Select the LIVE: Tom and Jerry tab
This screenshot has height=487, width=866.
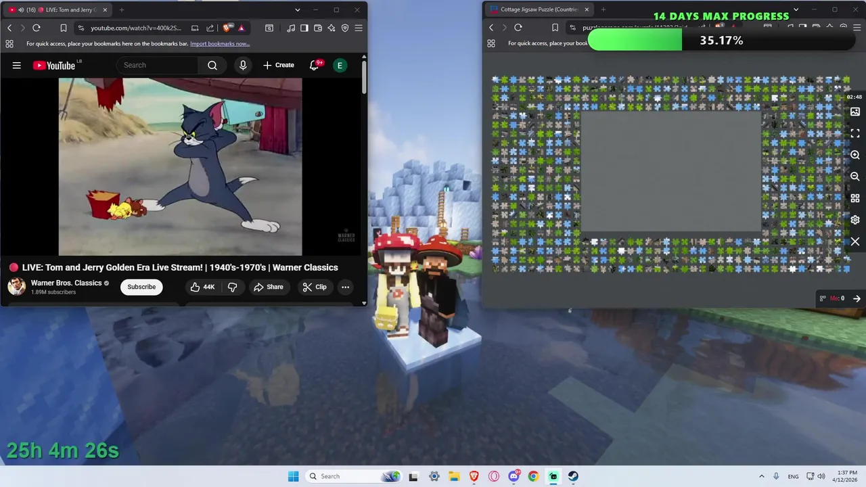pyautogui.click(x=58, y=9)
